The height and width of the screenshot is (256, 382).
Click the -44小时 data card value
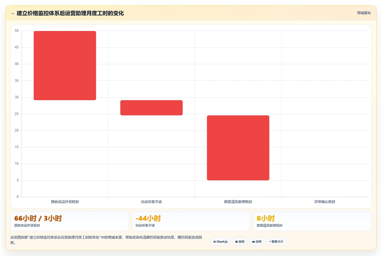[148, 218]
